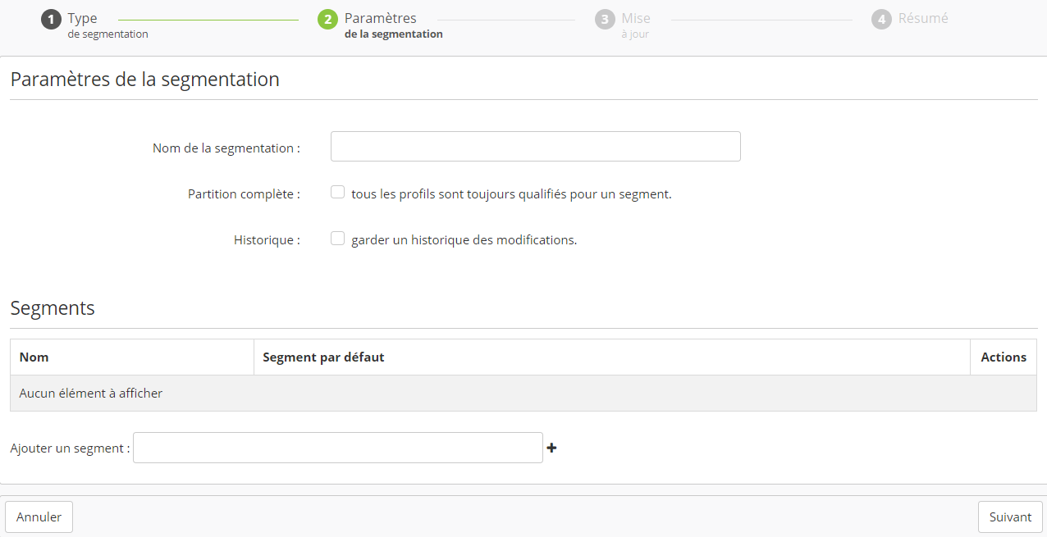
Task: Click the step 3 number circle
Action: (x=605, y=19)
